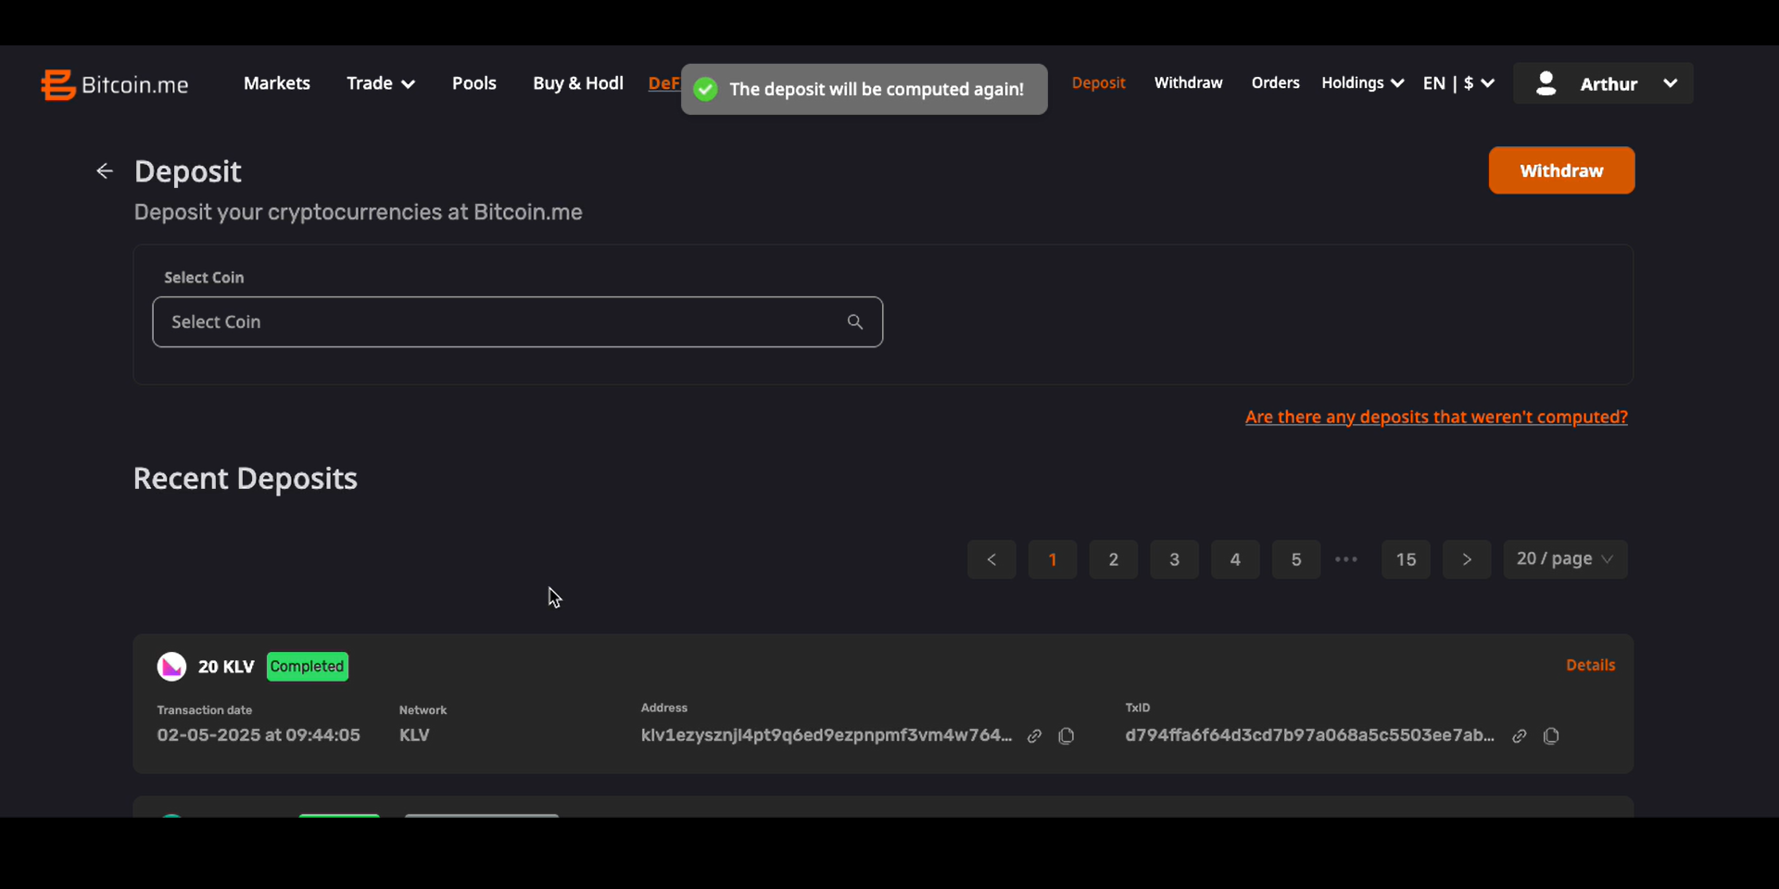The image size is (1779, 889).
Task: Go back using the arrow beside Deposit
Action: (x=105, y=171)
